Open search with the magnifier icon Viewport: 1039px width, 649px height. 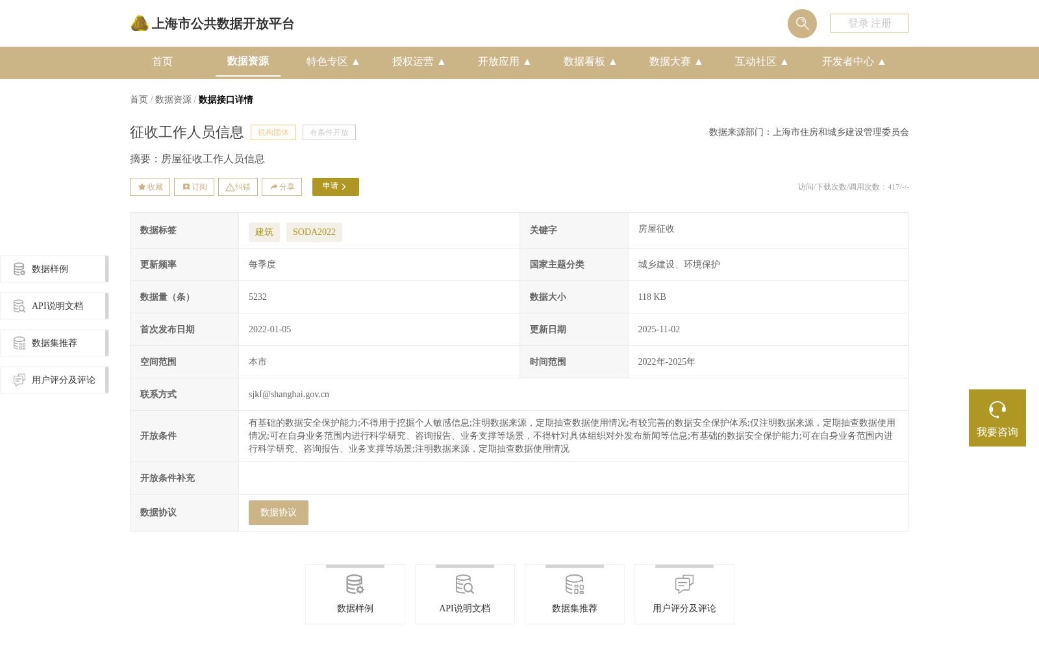(x=802, y=23)
